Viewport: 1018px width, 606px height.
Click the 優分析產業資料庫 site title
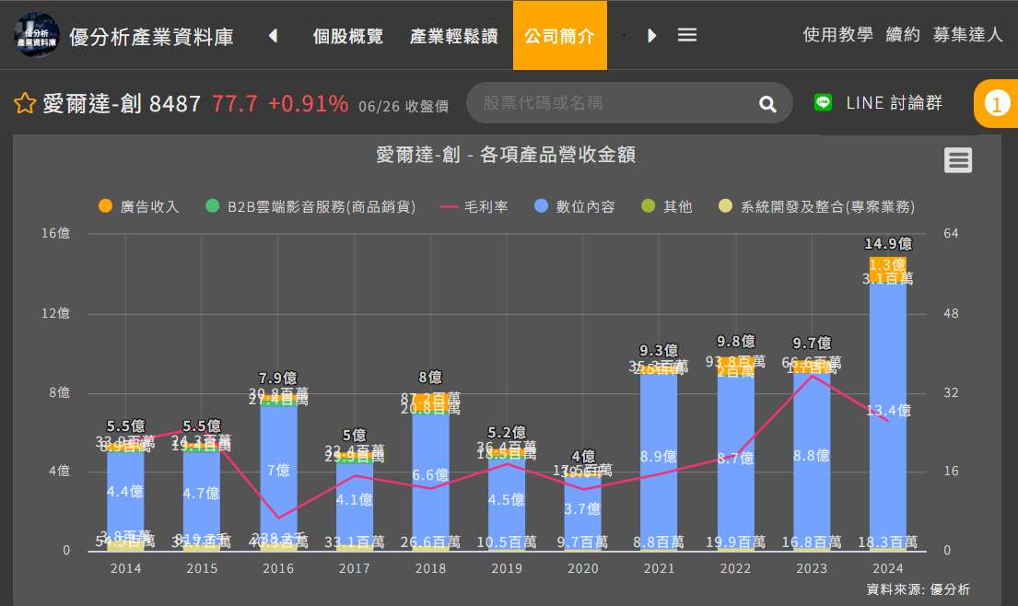pyautogui.click(x=151, y=36)
